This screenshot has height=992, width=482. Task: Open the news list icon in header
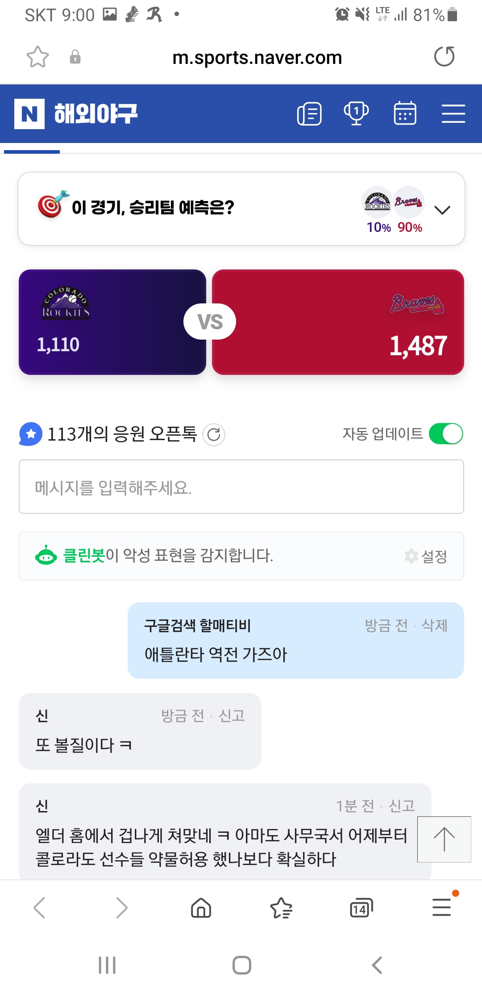point(309,114)
